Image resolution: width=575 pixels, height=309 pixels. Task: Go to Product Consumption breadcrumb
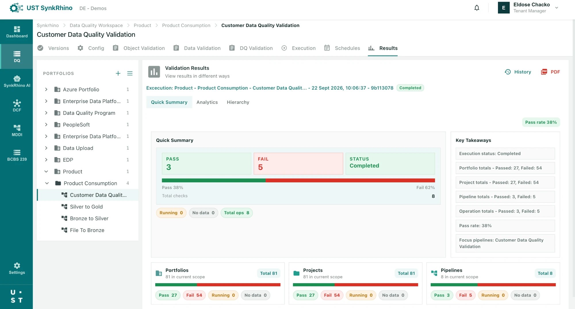[x=186, y=25]
